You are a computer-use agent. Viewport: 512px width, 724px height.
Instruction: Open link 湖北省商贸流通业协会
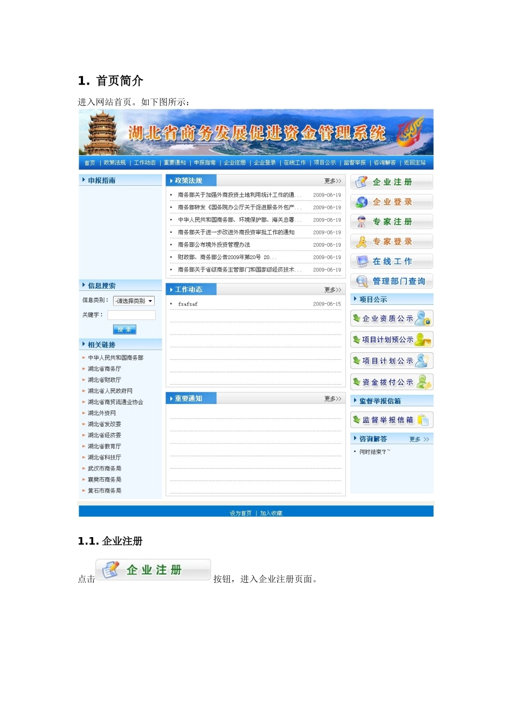tap(116, 402)
